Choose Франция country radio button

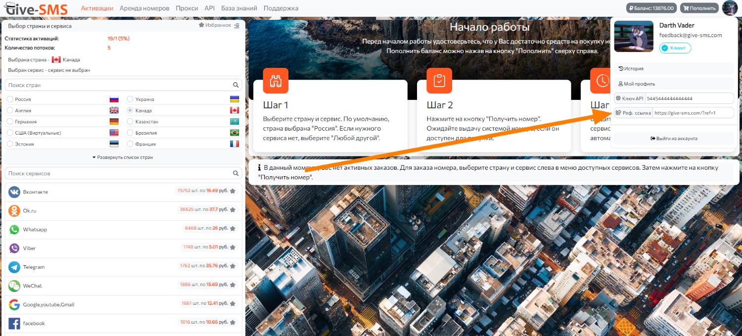click(130, 144)
